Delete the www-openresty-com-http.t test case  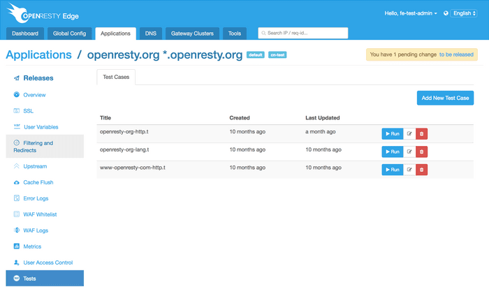click(x=422, y=170)
